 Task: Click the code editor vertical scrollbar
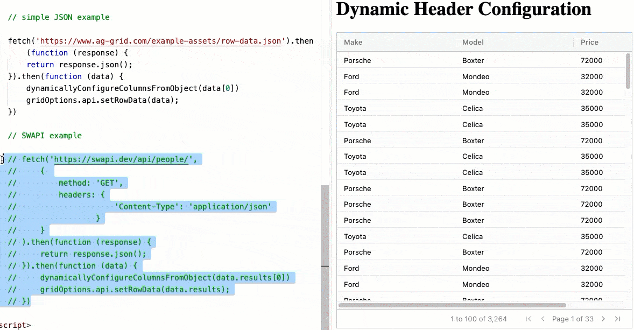[x=325, y=257]
